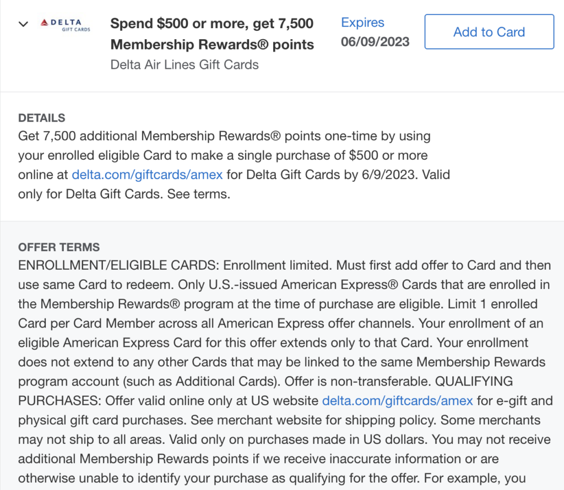Click the Delta Gift Cards logo
The image size is (564, 490).
pos(65,25)
